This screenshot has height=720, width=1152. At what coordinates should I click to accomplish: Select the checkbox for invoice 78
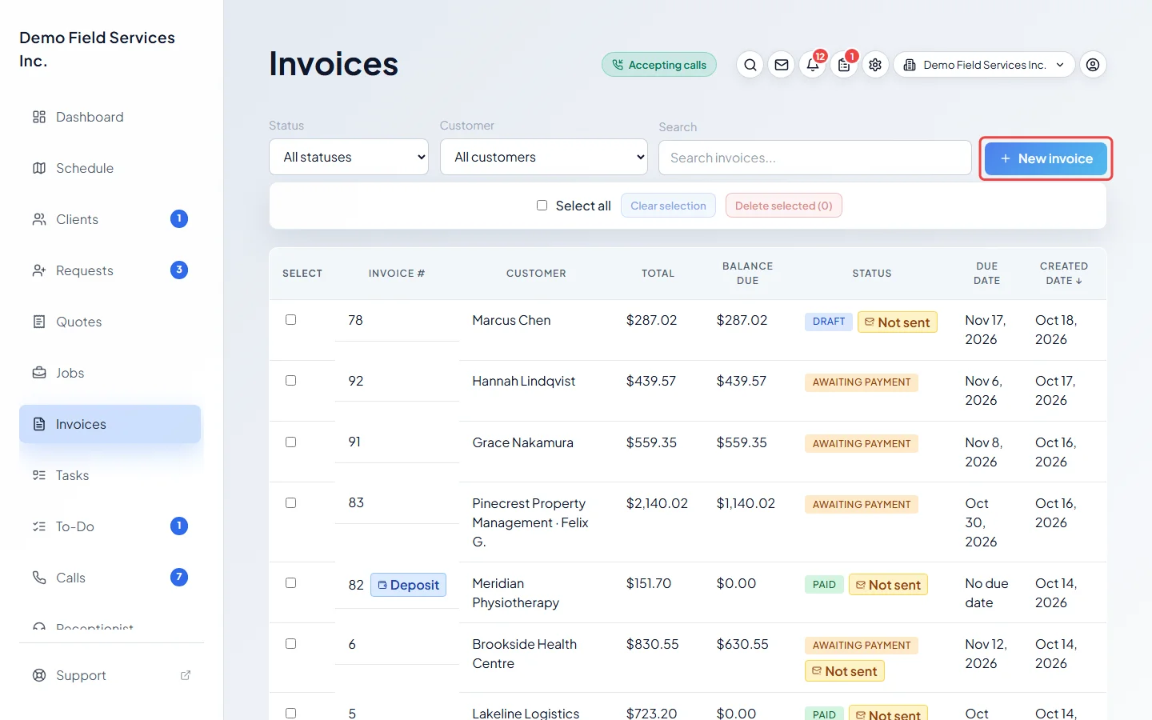coord(291,320)
